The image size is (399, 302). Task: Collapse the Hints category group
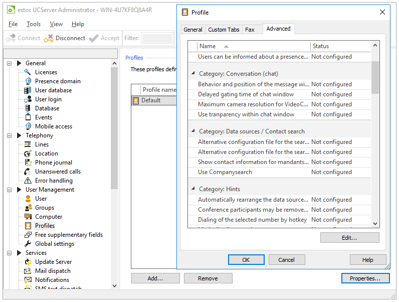tap(193, 189)
